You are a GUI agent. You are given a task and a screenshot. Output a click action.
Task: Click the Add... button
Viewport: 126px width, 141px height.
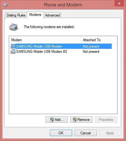(x=57, y=120)
